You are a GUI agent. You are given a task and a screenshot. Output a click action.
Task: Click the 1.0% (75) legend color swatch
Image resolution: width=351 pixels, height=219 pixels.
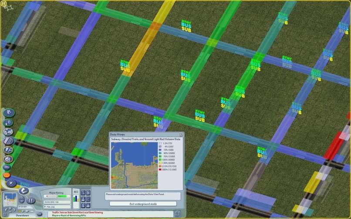click(x=160, y=143)
